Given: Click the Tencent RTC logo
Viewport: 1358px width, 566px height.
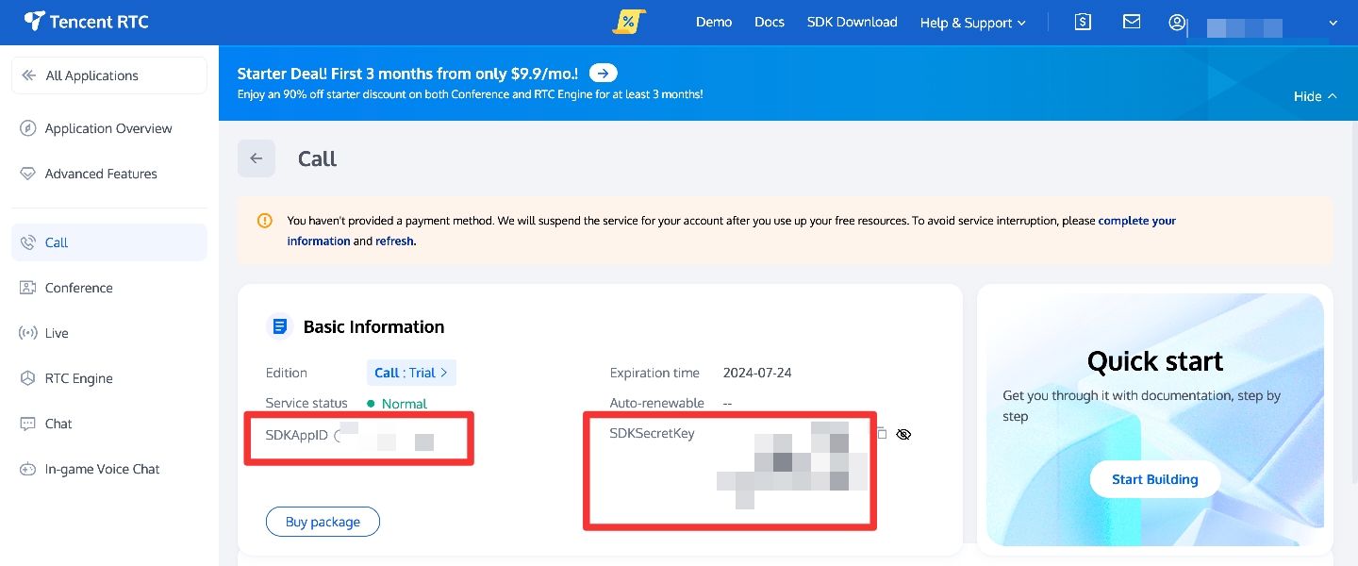Looking at the screenshot, I should click(87, 22).
